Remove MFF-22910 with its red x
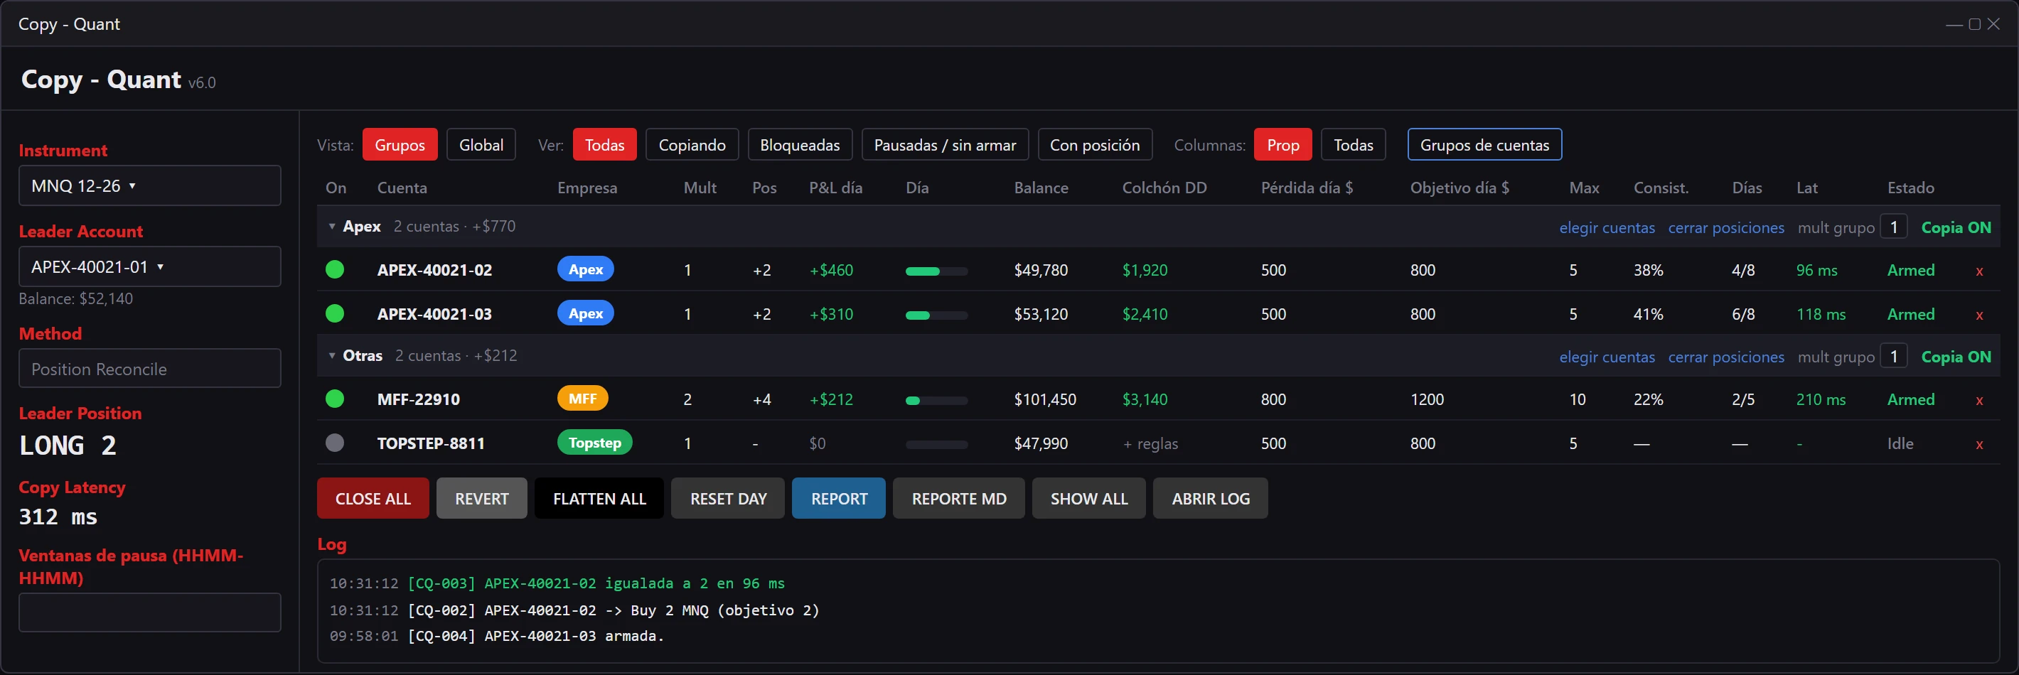The height and width of the screenshot is (675, 2019). (x=1979, y=400)
